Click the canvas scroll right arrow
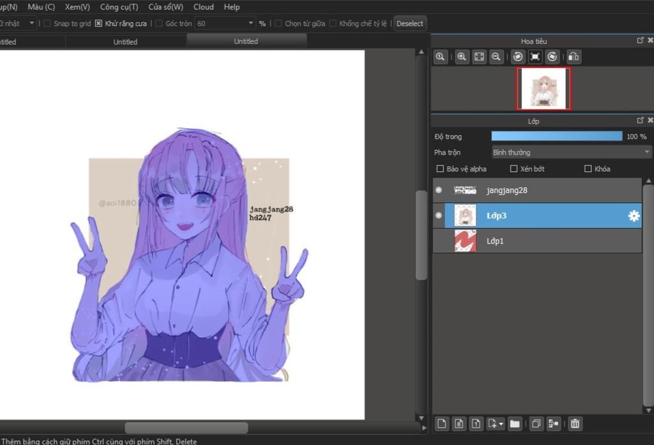 pos(424,428)
